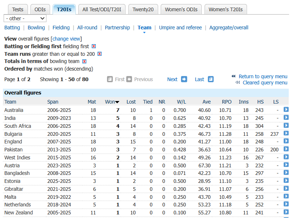Remove the Team runs filter

[x=100, y=54]
